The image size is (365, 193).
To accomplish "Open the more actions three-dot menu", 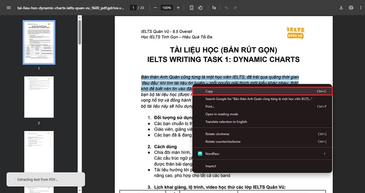I will coord(361,8).
